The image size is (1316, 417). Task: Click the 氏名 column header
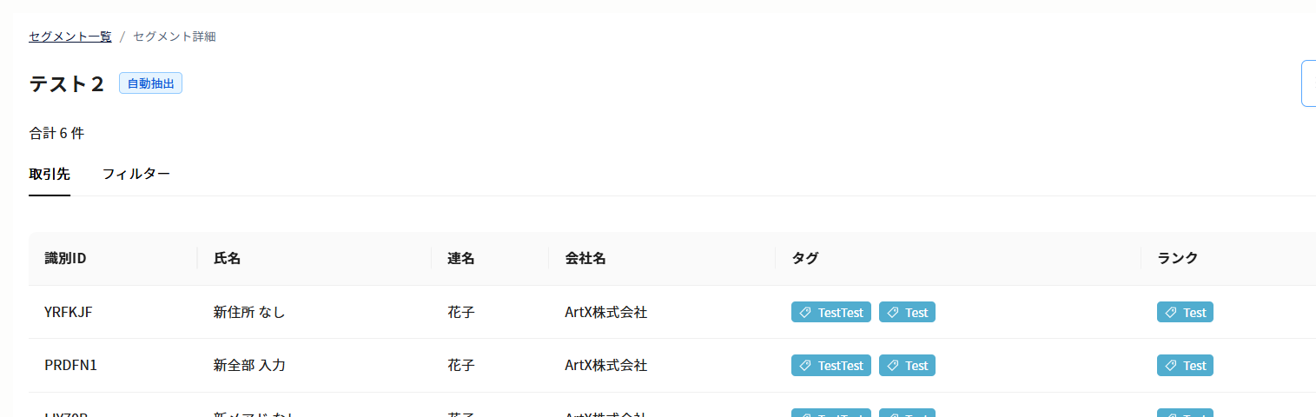tap(227, 259)
